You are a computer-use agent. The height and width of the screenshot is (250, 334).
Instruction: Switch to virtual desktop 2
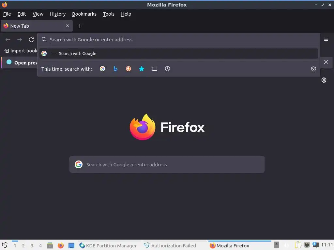[x=23, y=246]
